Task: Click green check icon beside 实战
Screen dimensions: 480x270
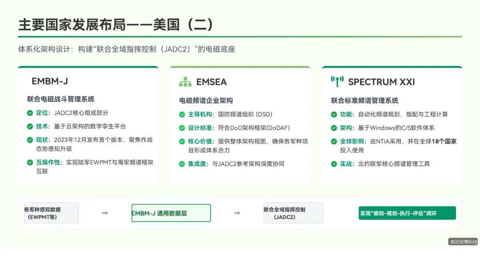Action: click(x=334, y=164)
